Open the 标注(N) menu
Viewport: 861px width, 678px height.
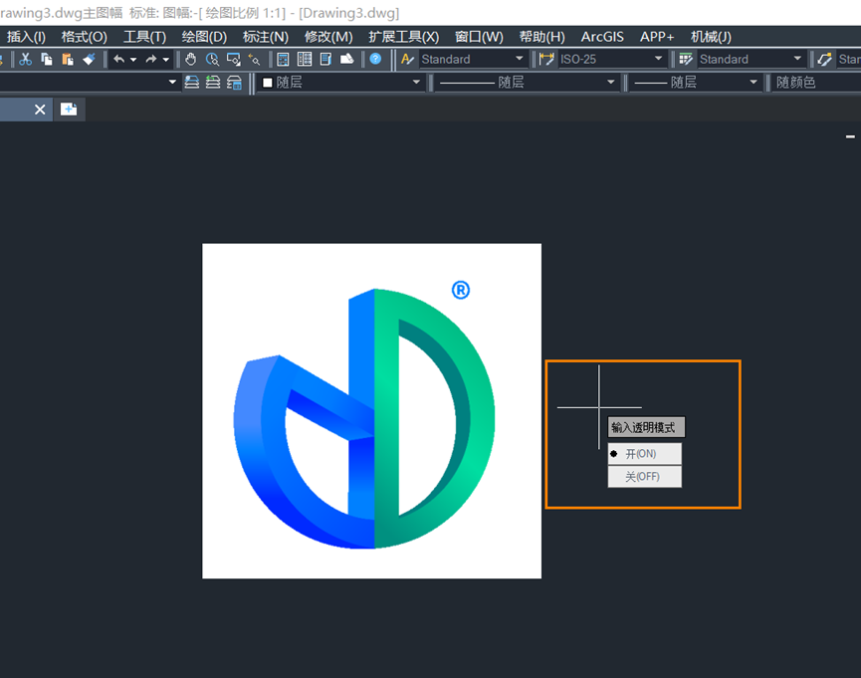[x=265, y=37]
